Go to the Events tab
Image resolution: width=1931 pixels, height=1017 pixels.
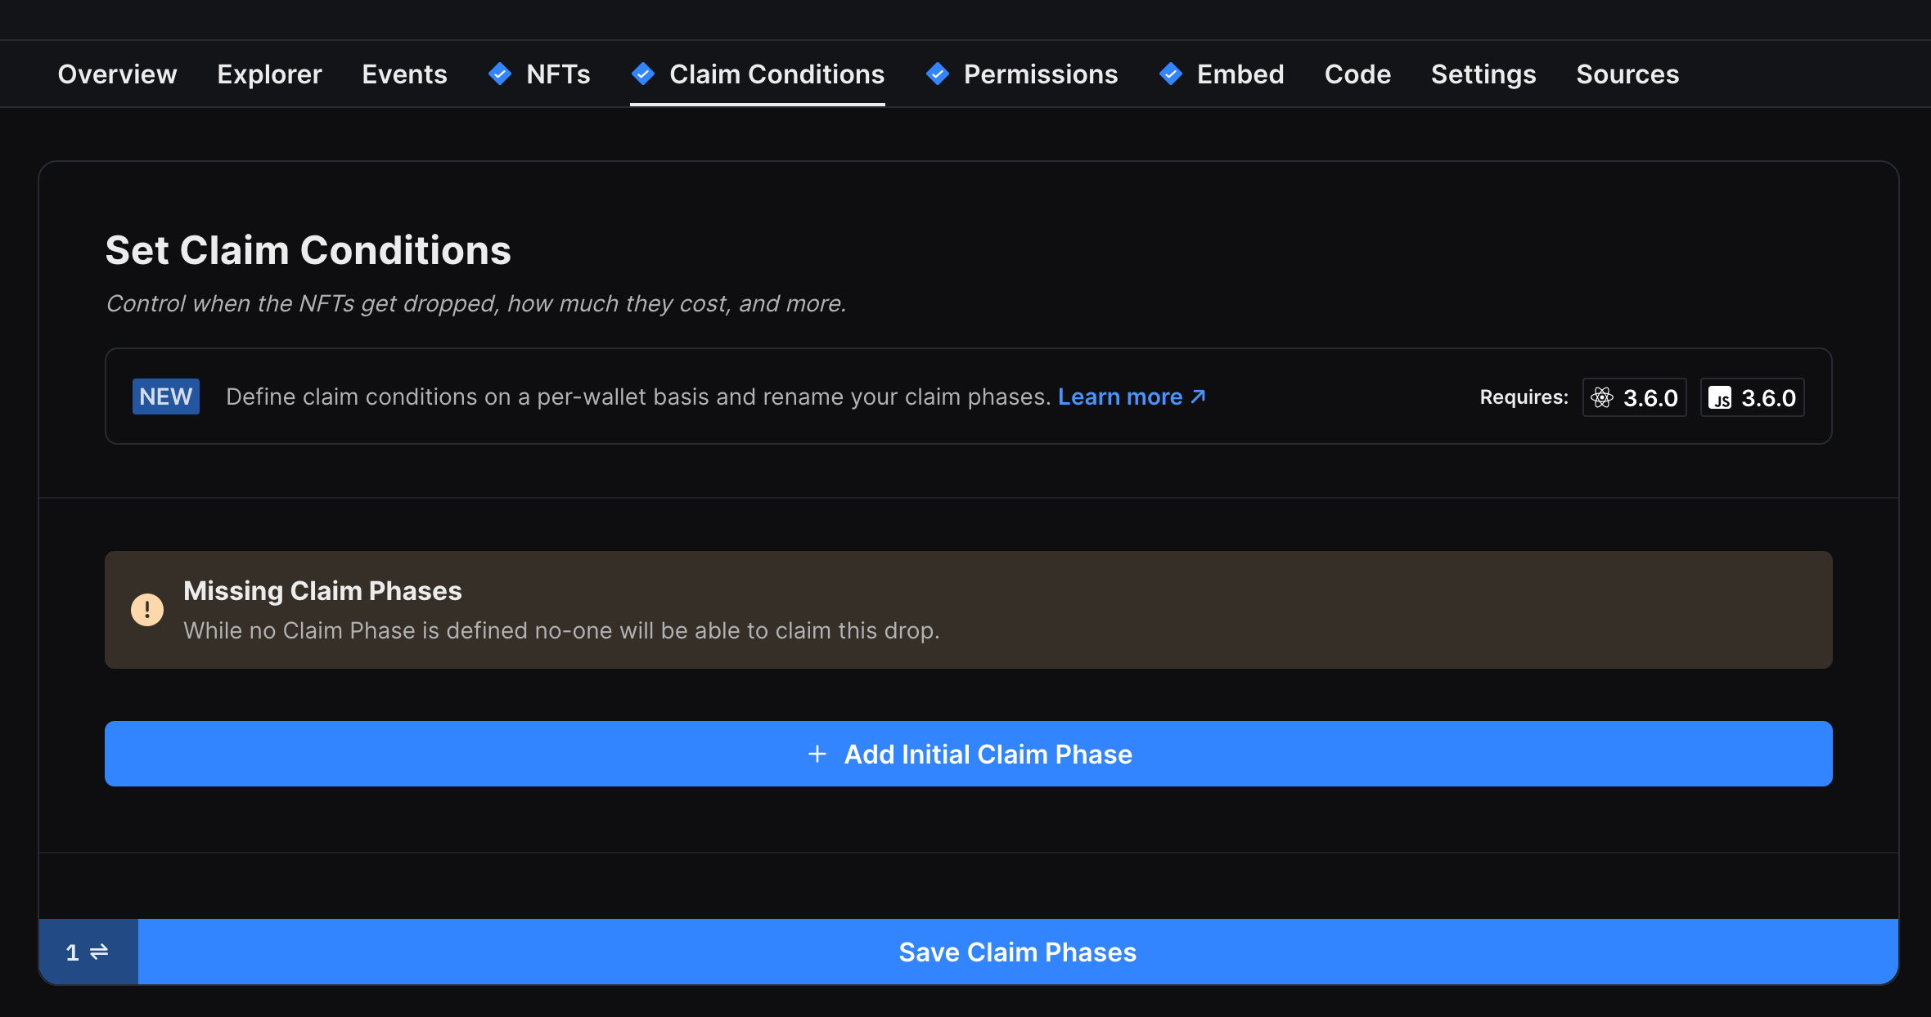[x=404, y=74]
